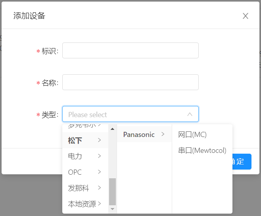Pick the 网口(MC) option
This screenshot has width=261, height=216.
(192, 135)
